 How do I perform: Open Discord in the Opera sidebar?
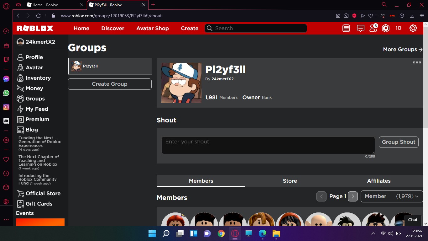point(6,121)
